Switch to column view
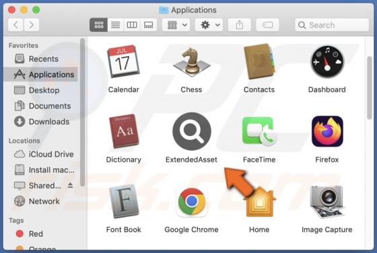377x253 pixels. 132,25
